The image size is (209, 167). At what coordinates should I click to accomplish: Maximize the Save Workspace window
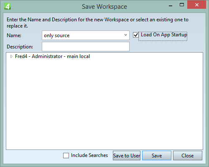point(182,5)
